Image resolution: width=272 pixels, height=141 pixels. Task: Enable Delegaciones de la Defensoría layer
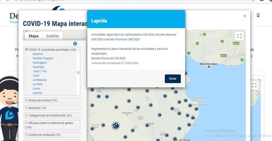click(27, 115)
